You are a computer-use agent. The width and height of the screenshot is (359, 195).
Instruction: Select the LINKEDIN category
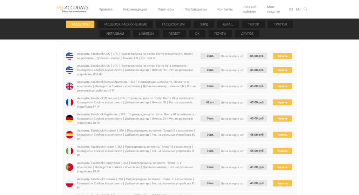146,34
